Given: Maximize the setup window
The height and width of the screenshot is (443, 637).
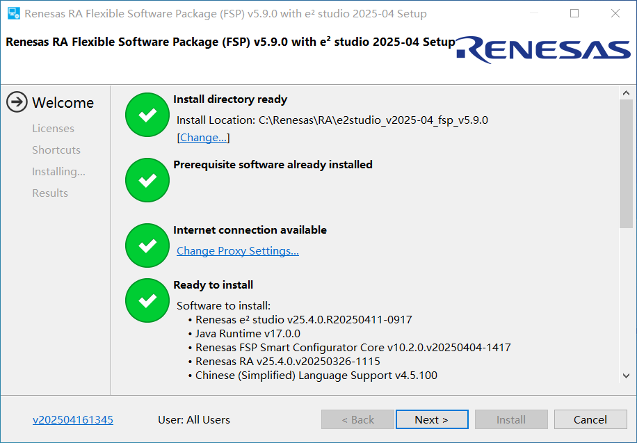Looking at the screenshot, I should pyautogui.click(x=574, y=13).
